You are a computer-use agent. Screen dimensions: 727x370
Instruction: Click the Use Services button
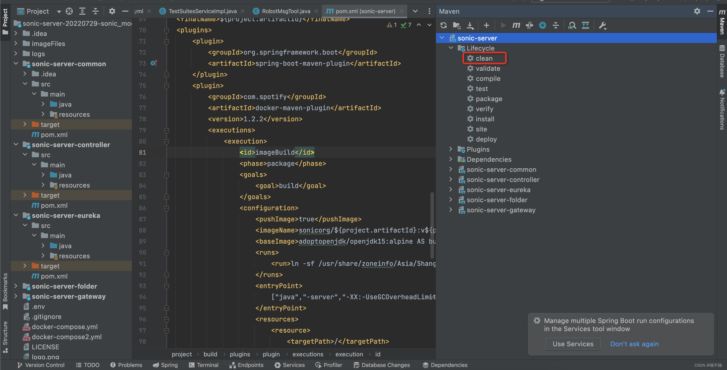tap(573, 344)
